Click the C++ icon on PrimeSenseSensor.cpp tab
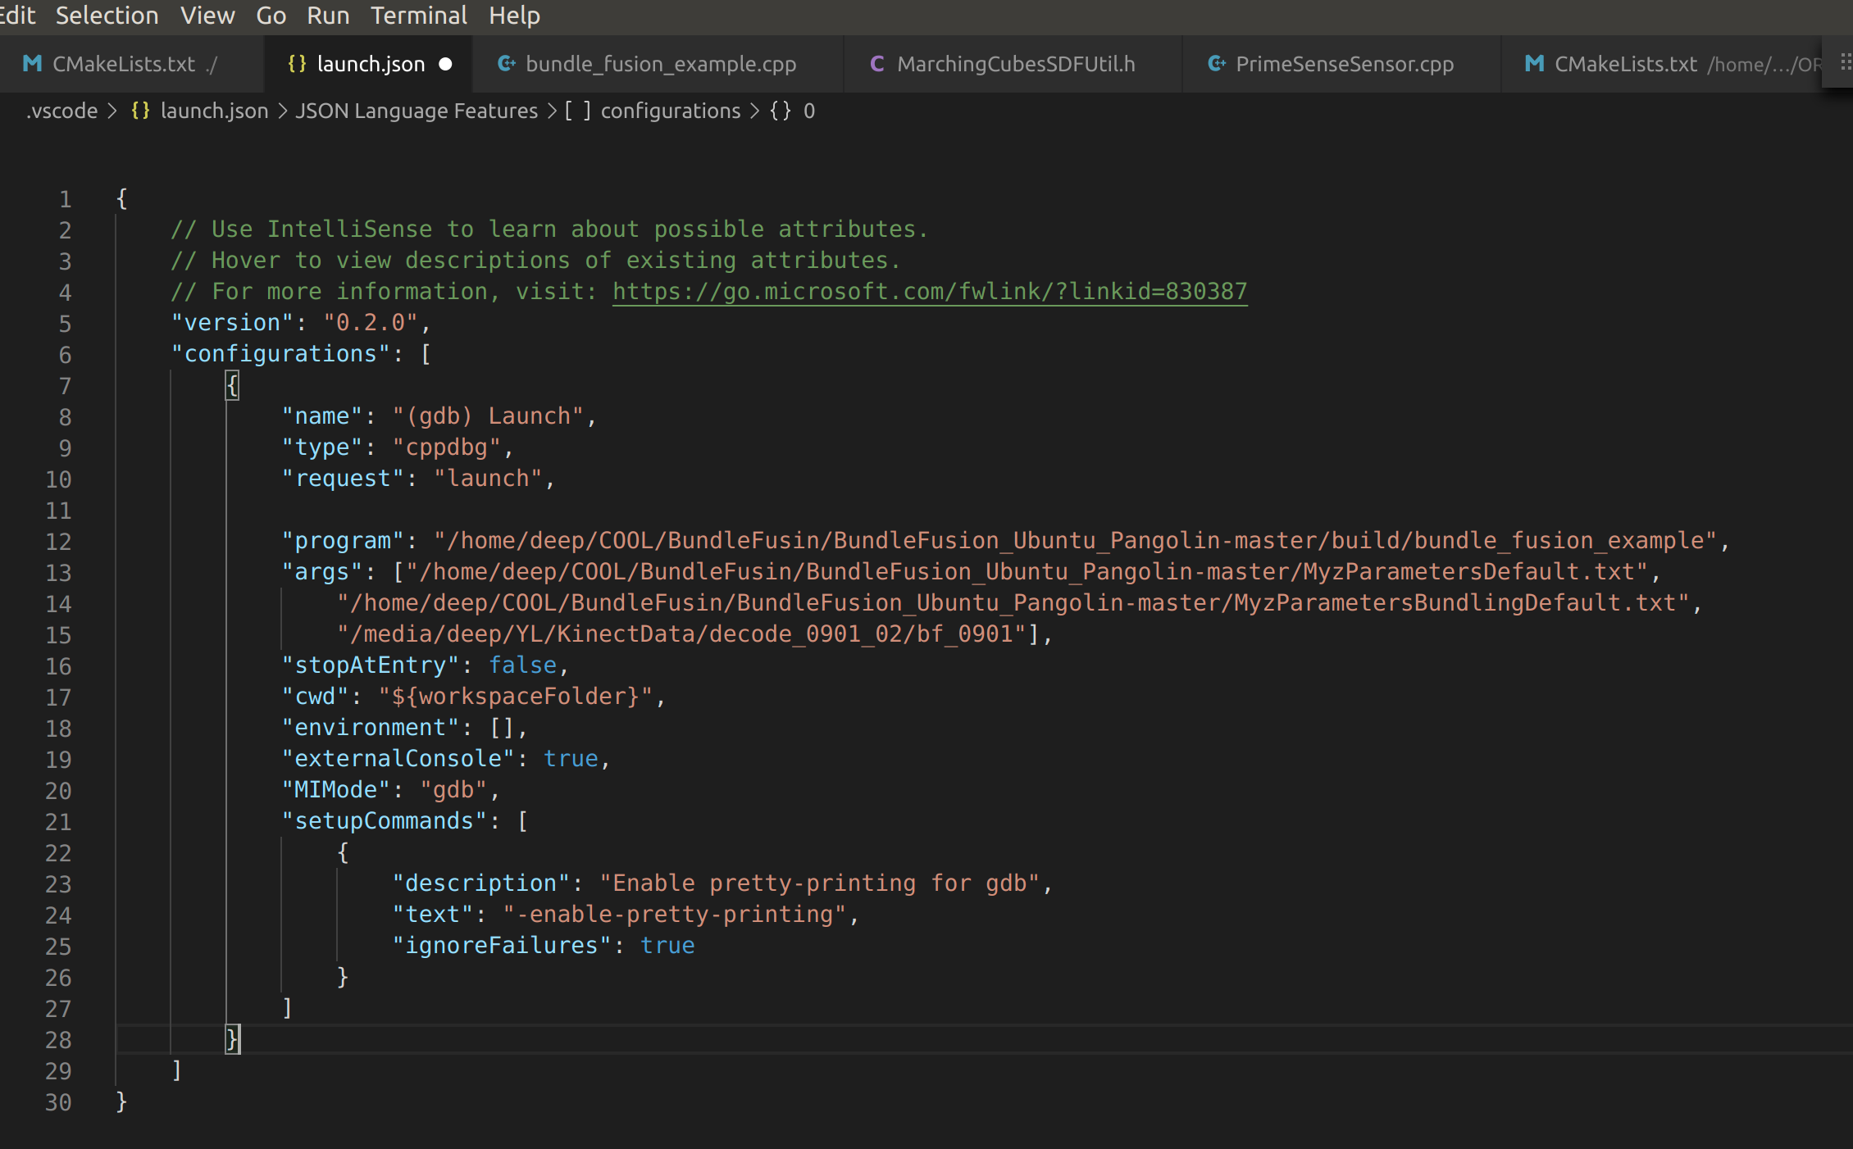This screenshot has width=1853, height=1149. pos(1217,64)
